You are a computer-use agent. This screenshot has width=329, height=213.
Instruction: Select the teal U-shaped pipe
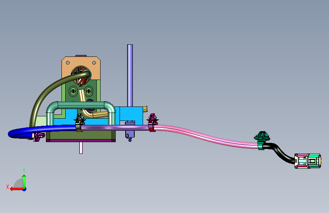(81, 105)
